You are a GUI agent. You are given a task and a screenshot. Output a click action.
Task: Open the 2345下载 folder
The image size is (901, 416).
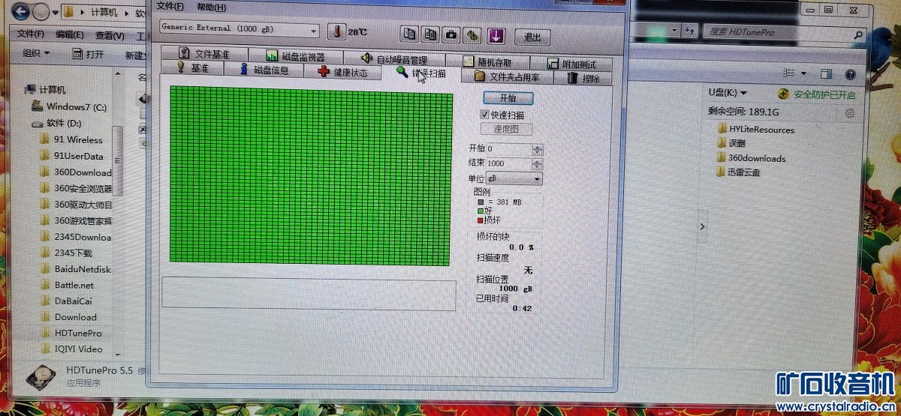(66, 253)
